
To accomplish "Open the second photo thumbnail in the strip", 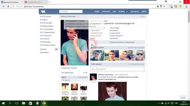I will [112, 55].
